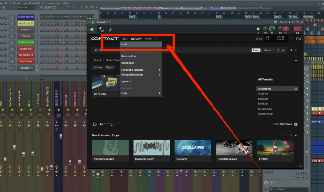Open the Square Sub channel button
324x192 pixels.
26,49
